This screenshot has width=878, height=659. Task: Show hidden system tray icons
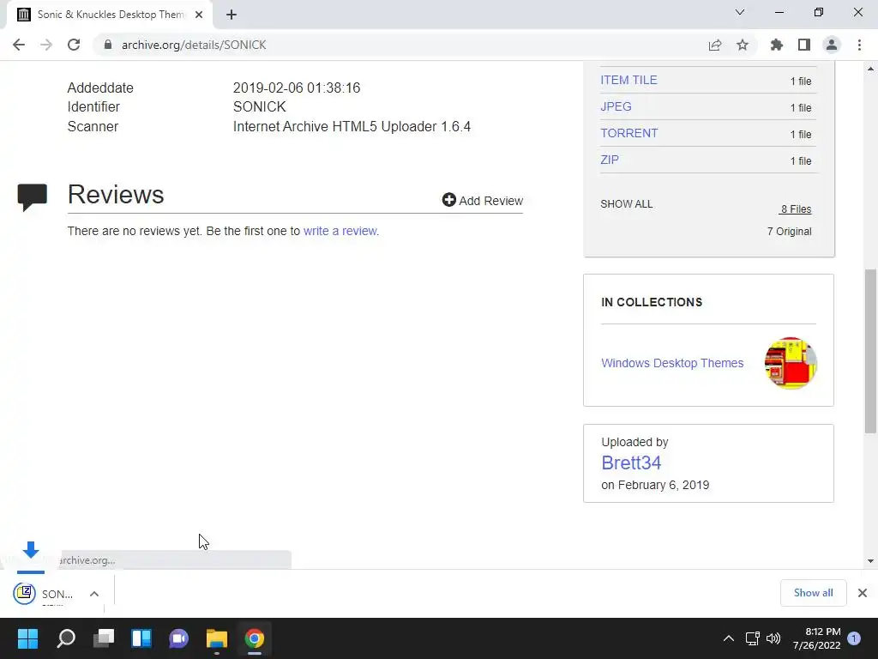729,638
